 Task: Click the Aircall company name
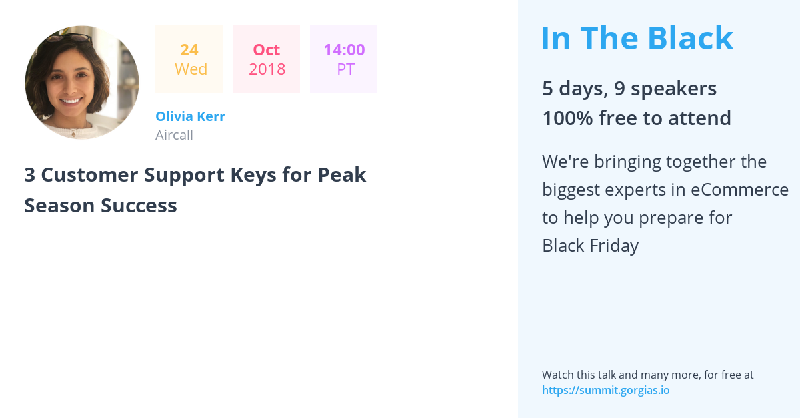click(174, 135)
